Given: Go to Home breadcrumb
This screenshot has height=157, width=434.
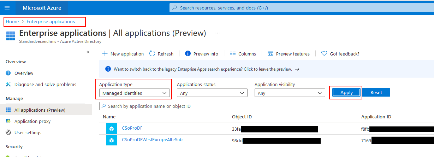Looking at the screenshot, I should point(12,21).
